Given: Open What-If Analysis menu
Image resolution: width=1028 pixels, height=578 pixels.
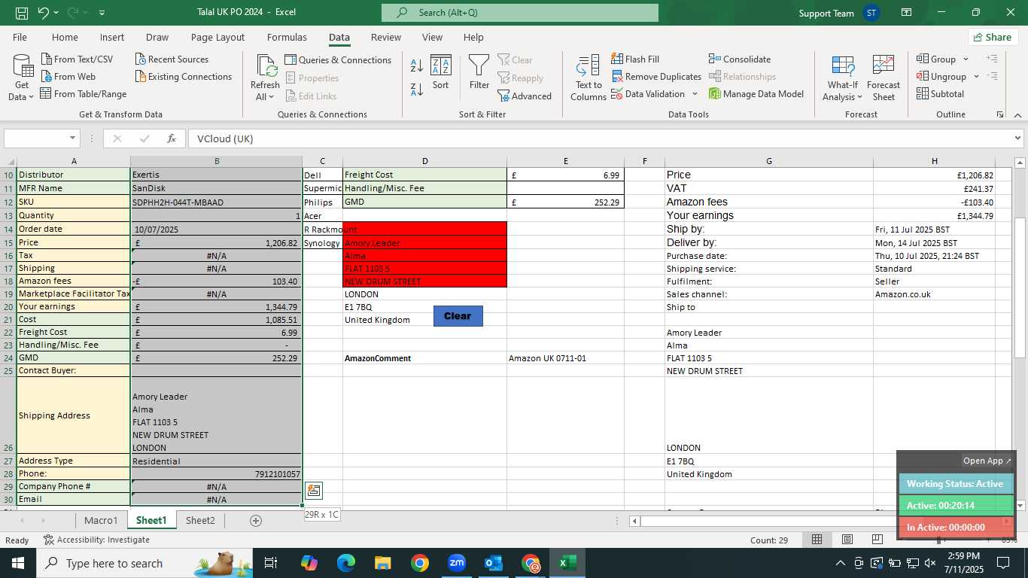Looking at the screenshot, I should point(843,78).
